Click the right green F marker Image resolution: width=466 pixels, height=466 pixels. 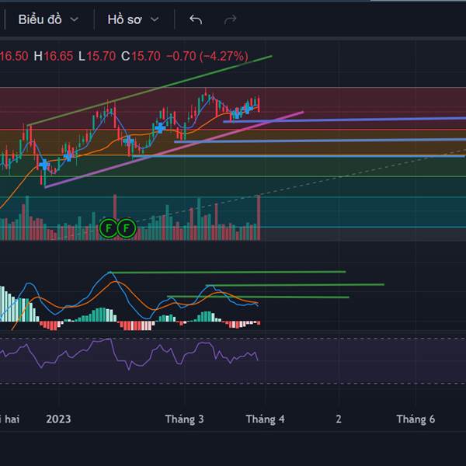point(126,228)
